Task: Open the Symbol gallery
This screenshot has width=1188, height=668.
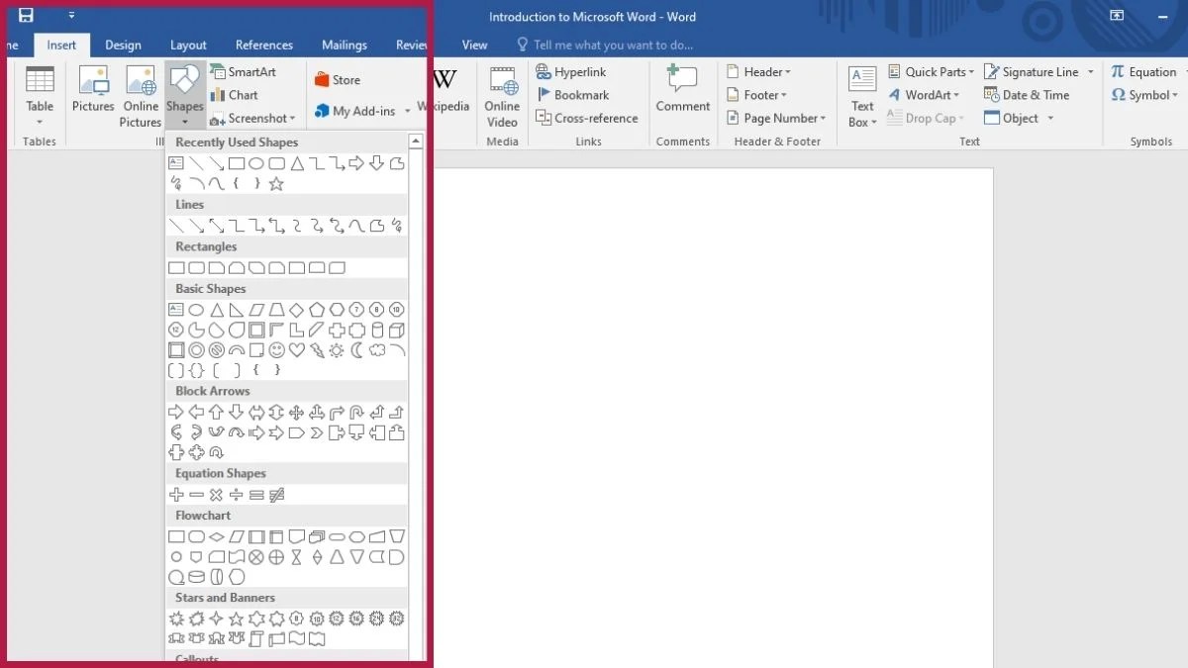Action: coord(1146,95)
